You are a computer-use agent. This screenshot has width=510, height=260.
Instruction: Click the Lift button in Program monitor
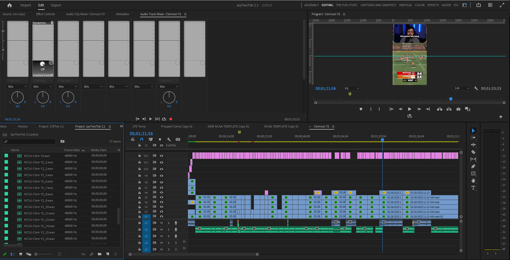click(x=439, y=109)
